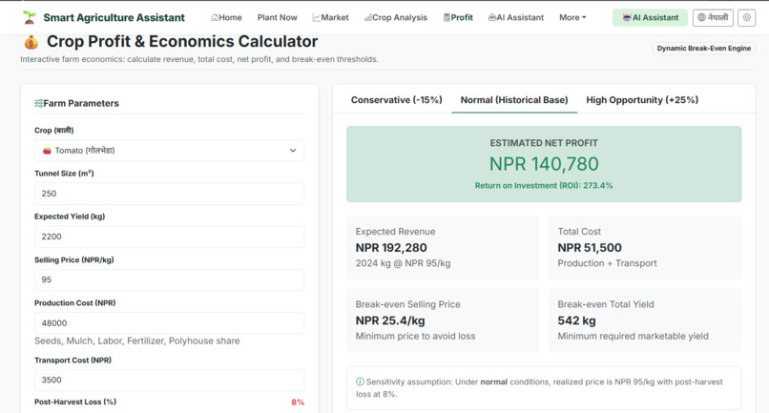Click the tomato icon in the crop selector
The image size is (769, 413).
click(47, 151)
